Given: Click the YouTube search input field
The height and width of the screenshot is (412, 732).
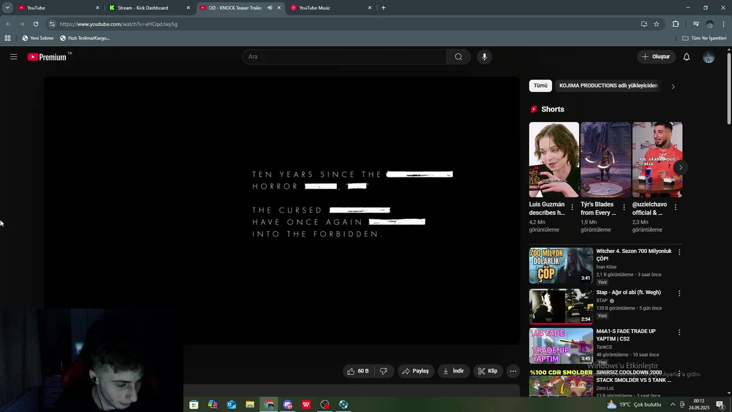Looking at the screenshot, I should click(344, 57).
